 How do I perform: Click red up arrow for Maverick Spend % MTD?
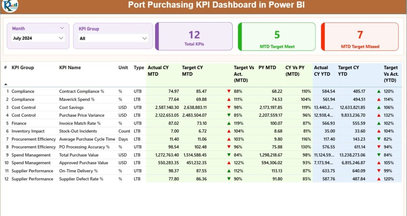229,99
